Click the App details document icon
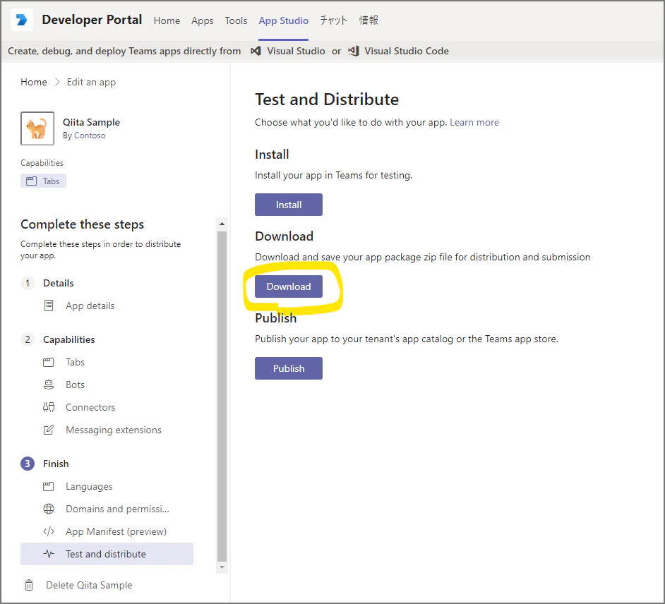Screen dimensions: 665x604 (49, 306)
